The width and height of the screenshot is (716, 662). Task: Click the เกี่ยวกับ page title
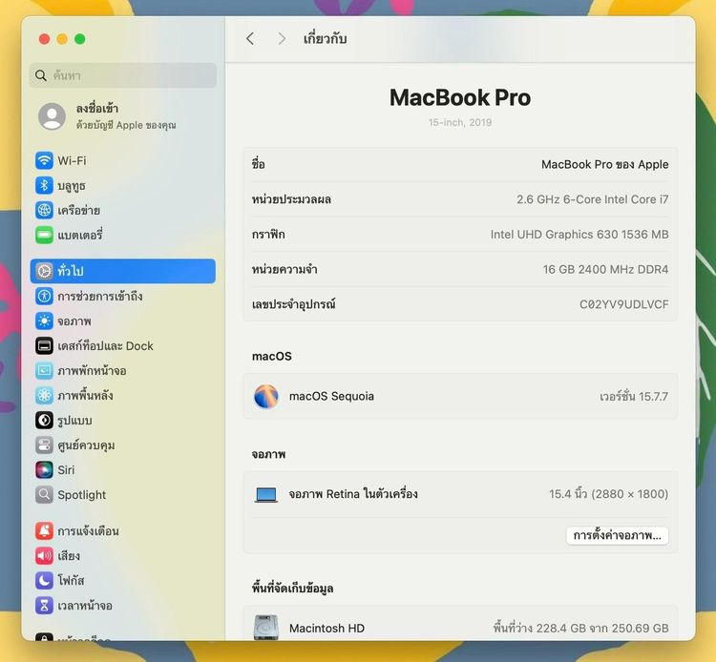click(326, 39)
